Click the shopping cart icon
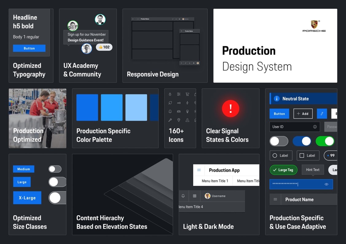Image resolution: width=346 pixels, height=244 pixels. [x=187, y=94]
